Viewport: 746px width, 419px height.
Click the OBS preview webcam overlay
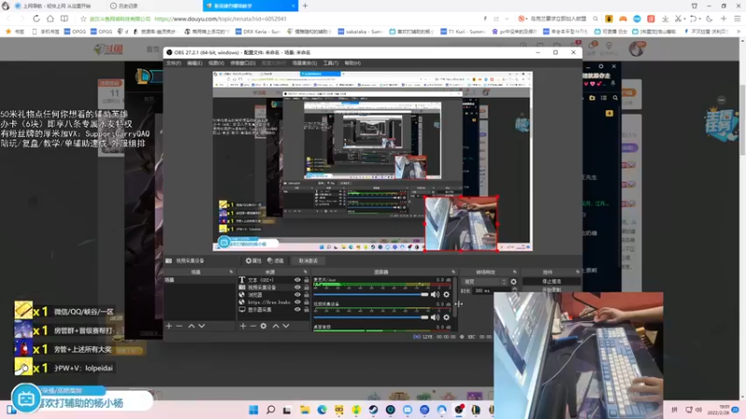tap(461, 223)
